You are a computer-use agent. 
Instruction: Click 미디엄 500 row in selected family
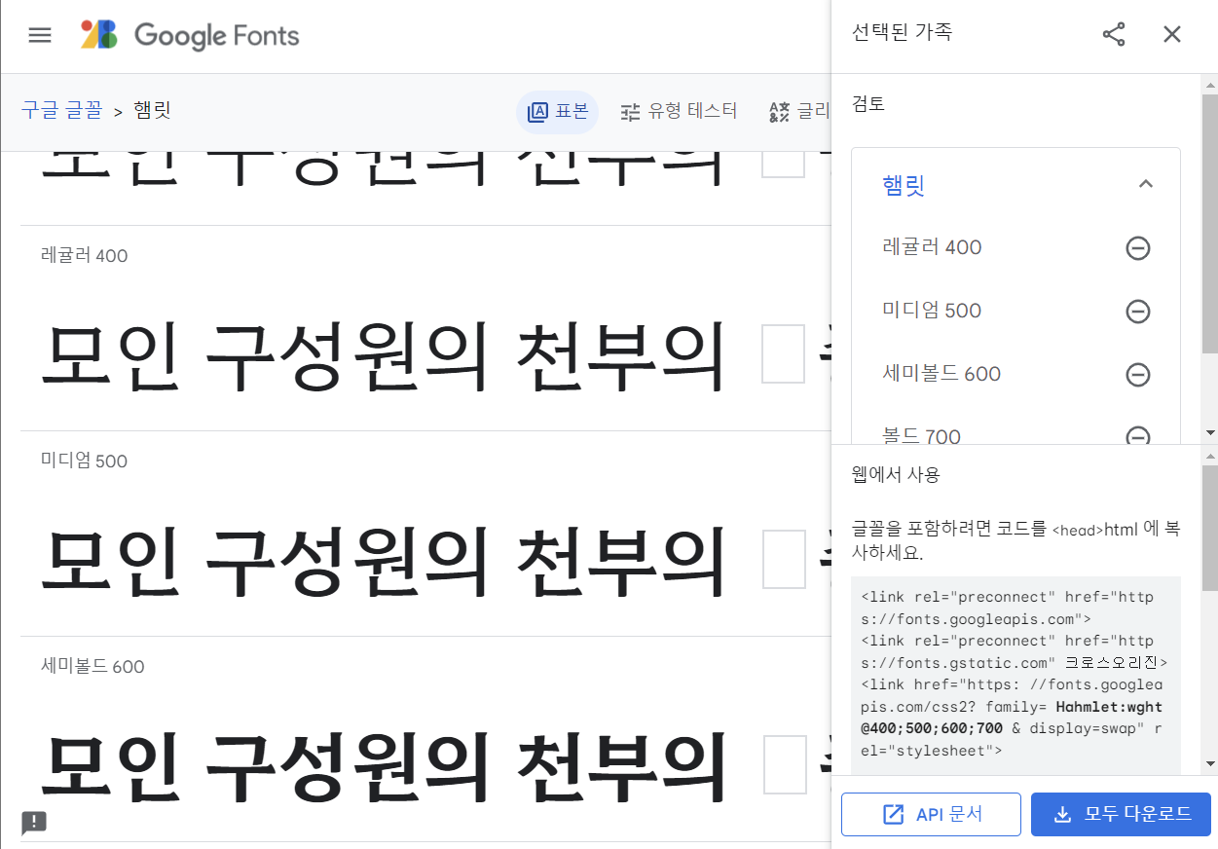coord(1015,312)
